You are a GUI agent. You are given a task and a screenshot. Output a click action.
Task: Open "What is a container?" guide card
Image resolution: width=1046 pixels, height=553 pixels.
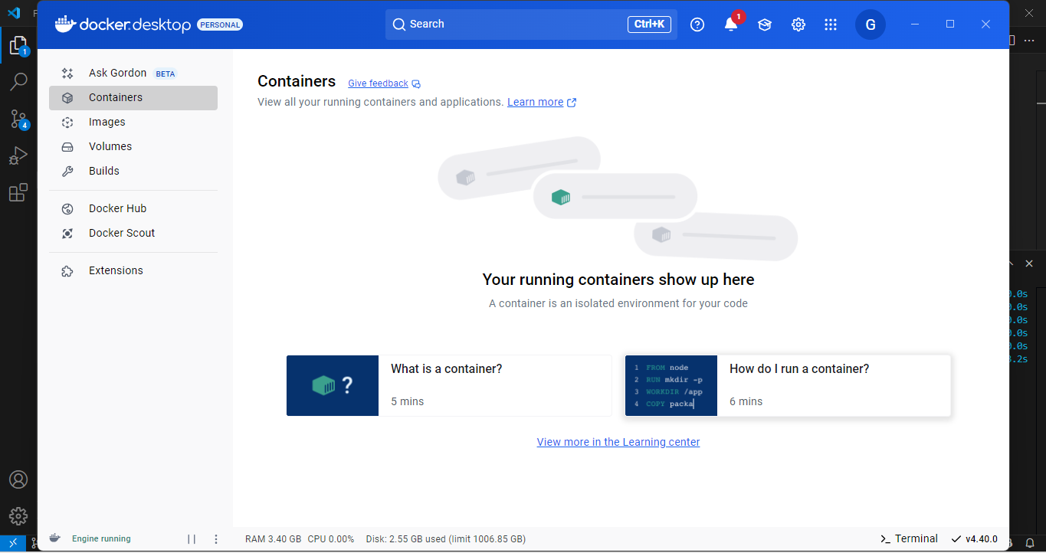tap(449, 385)
